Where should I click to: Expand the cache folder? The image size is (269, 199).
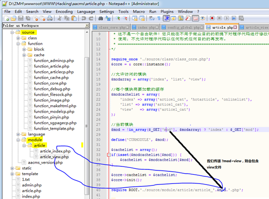(x=24, y=55)
